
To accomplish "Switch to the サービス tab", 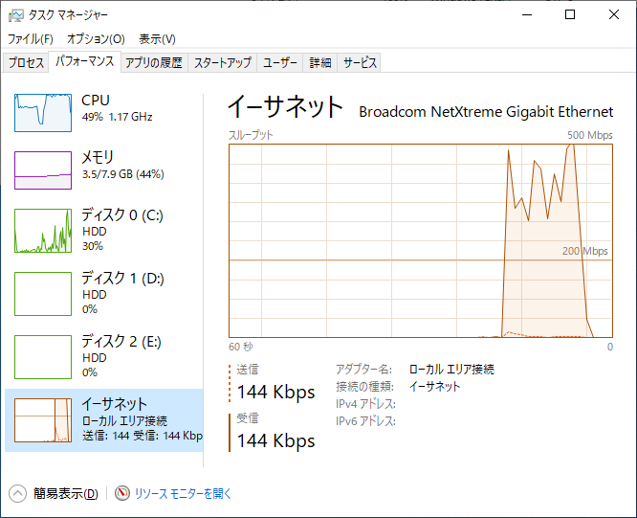I will click(x=360, y=62).
